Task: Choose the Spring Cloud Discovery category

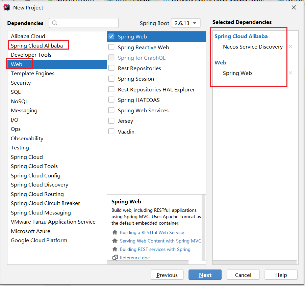Action: [57, 185]
